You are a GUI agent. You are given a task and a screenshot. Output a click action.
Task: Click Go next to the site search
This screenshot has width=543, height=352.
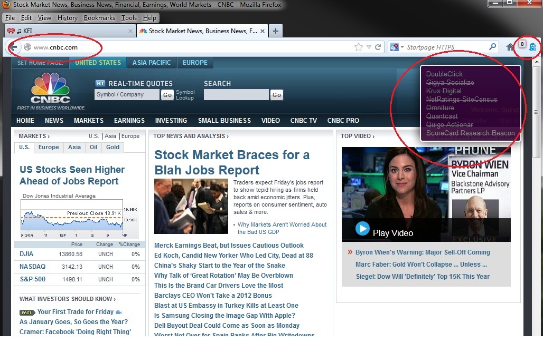[x=277, y=95]
